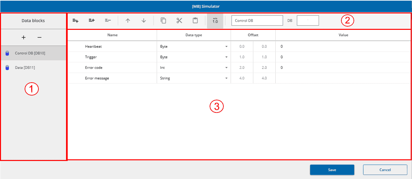Click the Value column header
Screen dimensions: 412x179
343,35
